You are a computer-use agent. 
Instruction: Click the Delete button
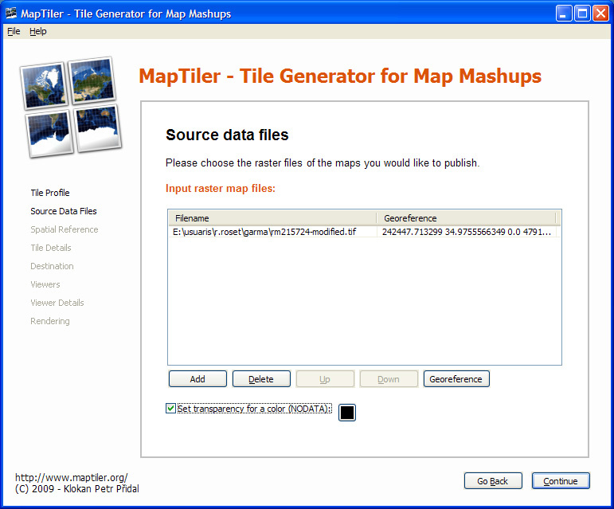[261, 379]
